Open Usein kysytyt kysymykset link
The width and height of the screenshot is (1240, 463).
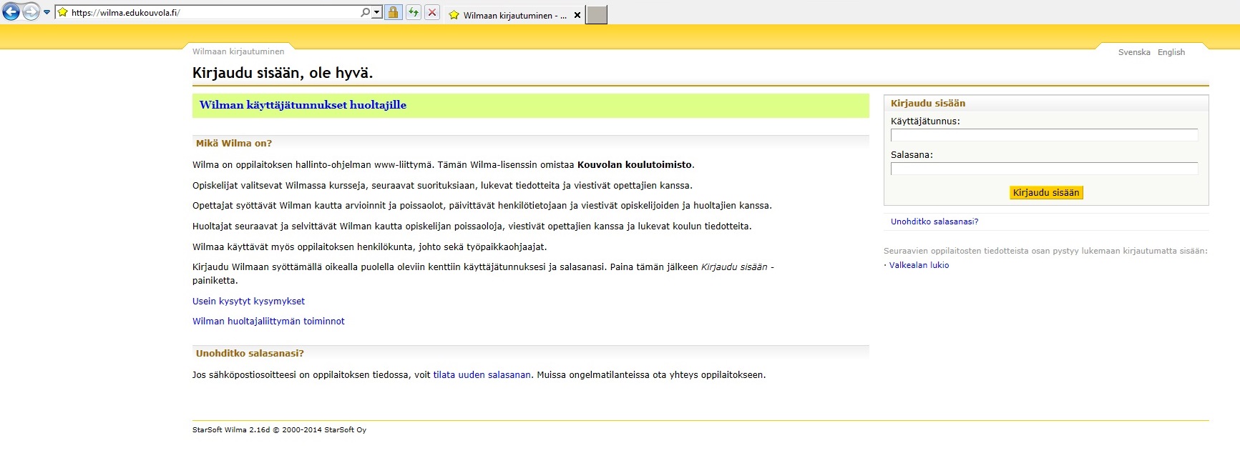(248, 302)
